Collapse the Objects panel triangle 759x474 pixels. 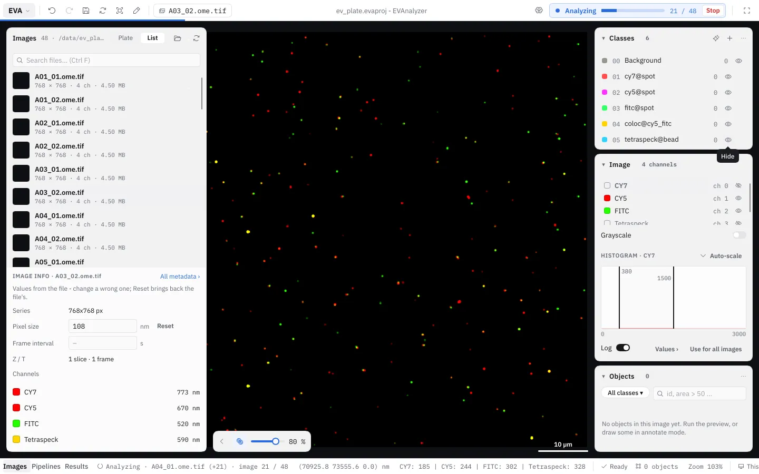[x=604, y=376]
